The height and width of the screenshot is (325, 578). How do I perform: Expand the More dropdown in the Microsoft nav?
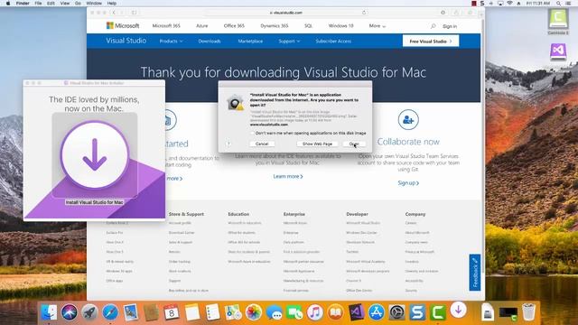click(x=378, y=26)
